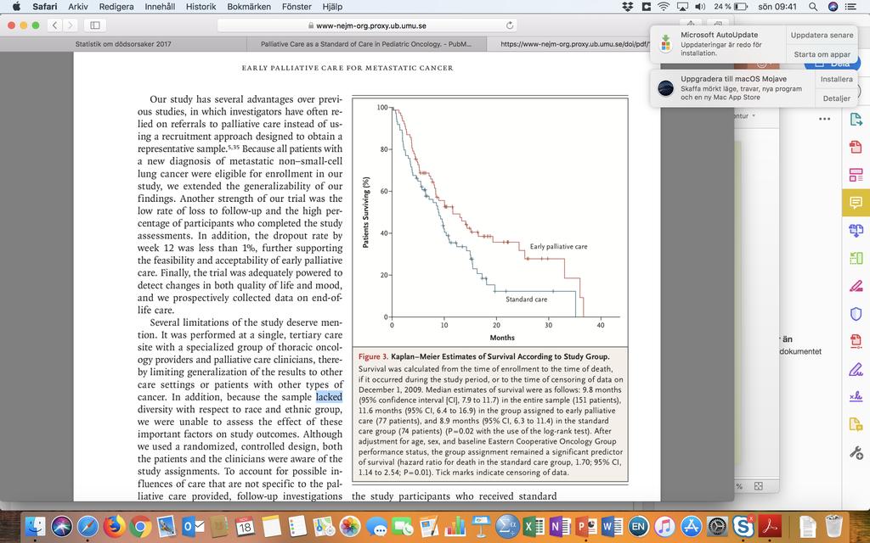Open AirPlay display menu in menu bar
Image resolution: width=870 pixels, height=543 pixels.
(x=682, y=7)
